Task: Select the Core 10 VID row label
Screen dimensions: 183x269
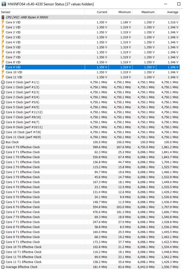Action: (14, 72)
